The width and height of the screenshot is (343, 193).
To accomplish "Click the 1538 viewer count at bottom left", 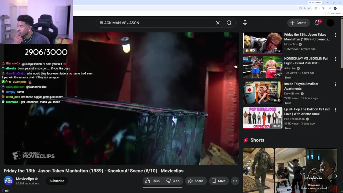I will pos(6,191).
